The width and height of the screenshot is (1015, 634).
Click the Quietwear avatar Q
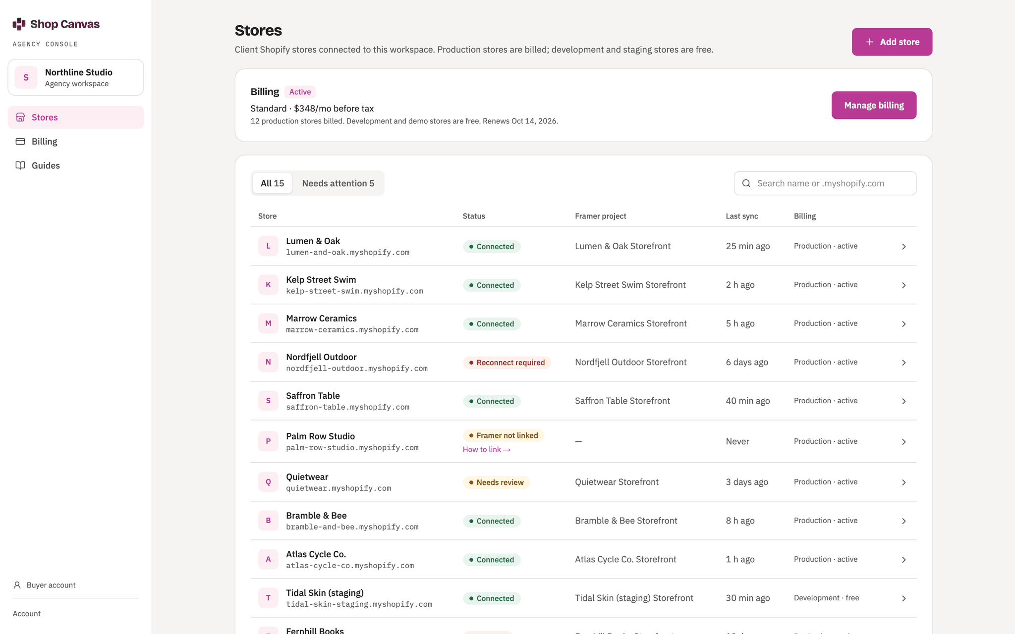click(268, 482)
